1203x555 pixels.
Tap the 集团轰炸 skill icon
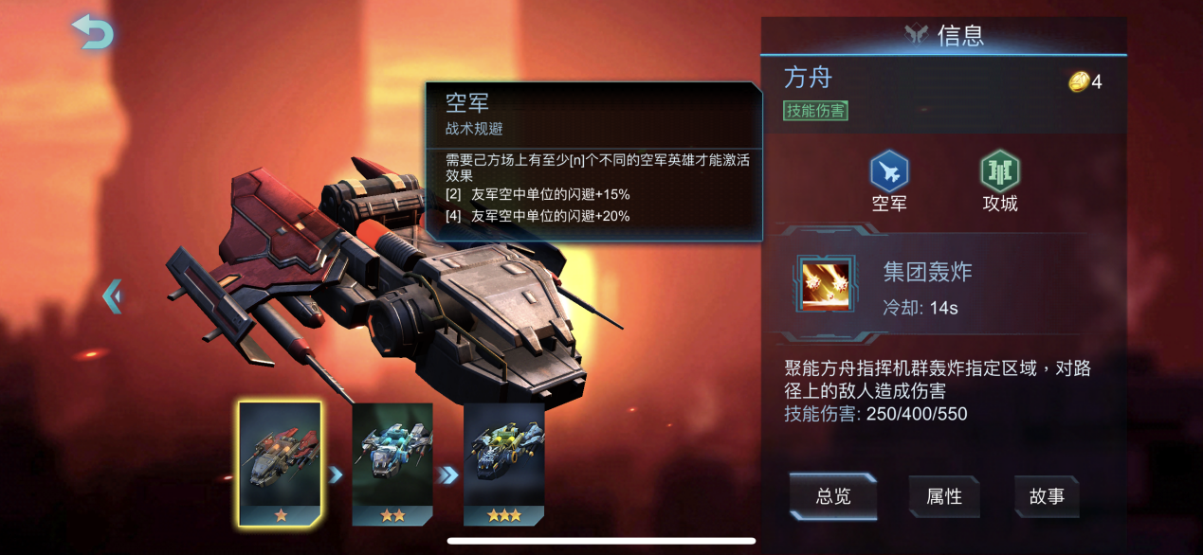[823, 284]
